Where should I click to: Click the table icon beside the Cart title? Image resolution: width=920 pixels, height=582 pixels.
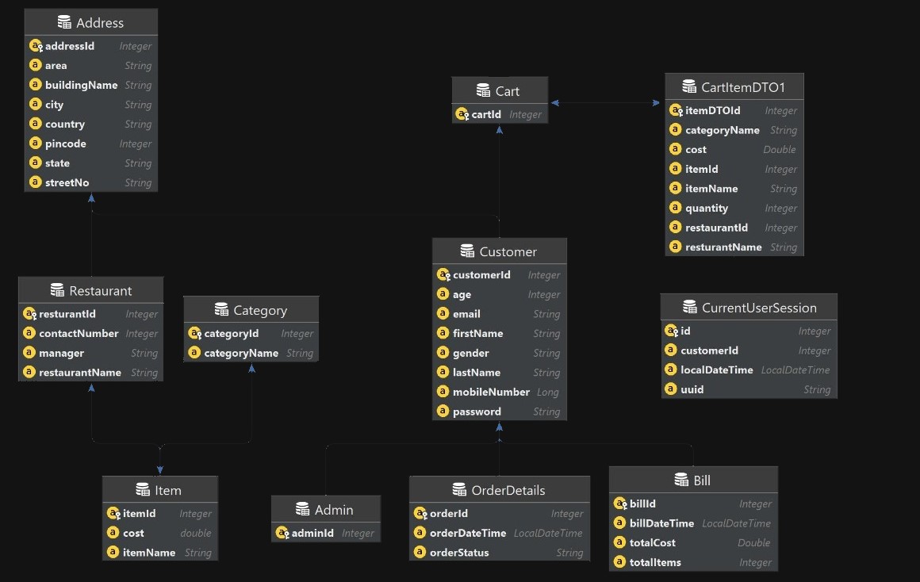[x=483, y=91]
